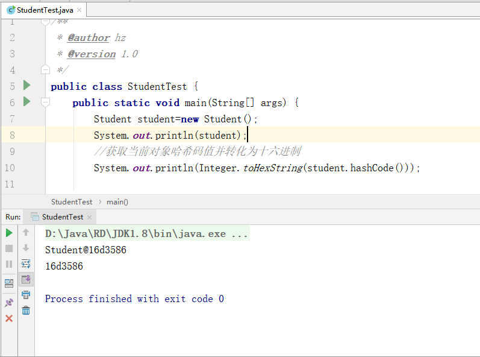The image size is (480, 357).
Task: Restore layout icon in Run panel
Action: click(x=9, y=283)
